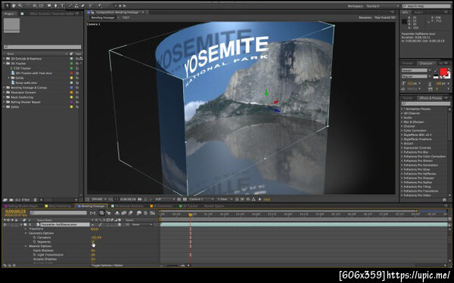Toggle video visibility of Yosemite-halfdome.mov layer
This screenshot has height=283, width=454.
click(5, 225)
